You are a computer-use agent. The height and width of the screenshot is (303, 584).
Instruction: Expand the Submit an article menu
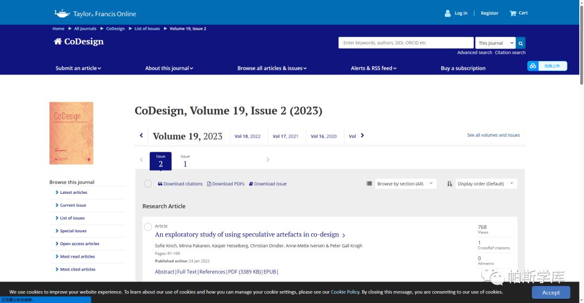(x=78, y=68)
